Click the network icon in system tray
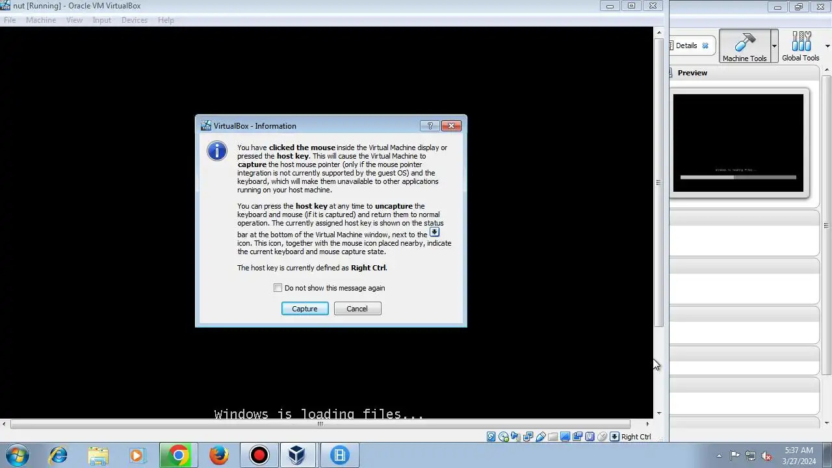The image size is (832, 468). click(751, 456)
